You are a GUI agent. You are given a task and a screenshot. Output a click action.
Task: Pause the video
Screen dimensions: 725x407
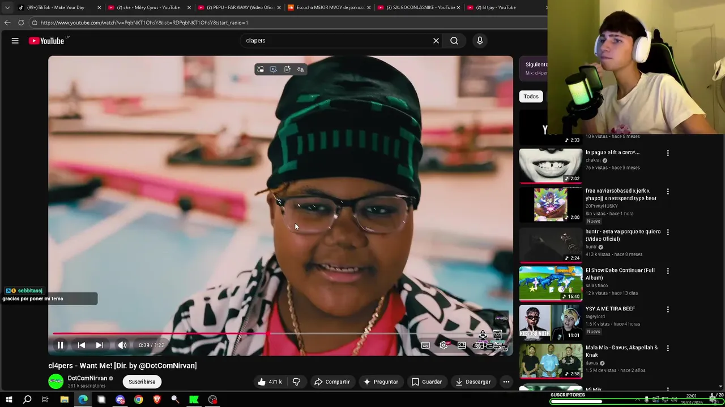click(60, 345)
